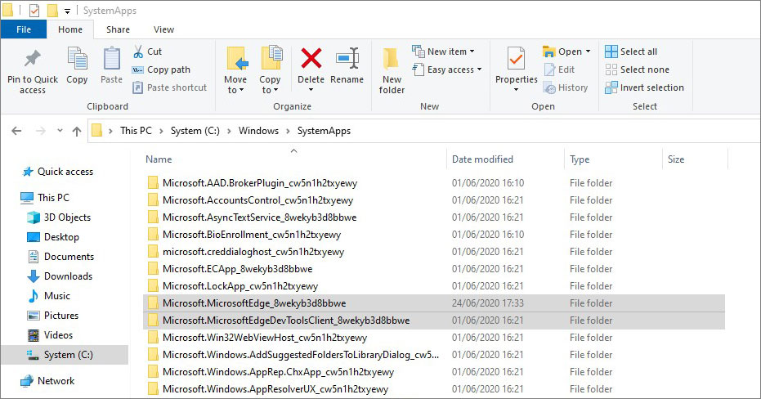761x399 pixels.
Task: Customize Quick Access Toolbar dropdown arrow
Action: point(67,11)
